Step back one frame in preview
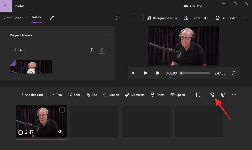 (x=134, y=73)
